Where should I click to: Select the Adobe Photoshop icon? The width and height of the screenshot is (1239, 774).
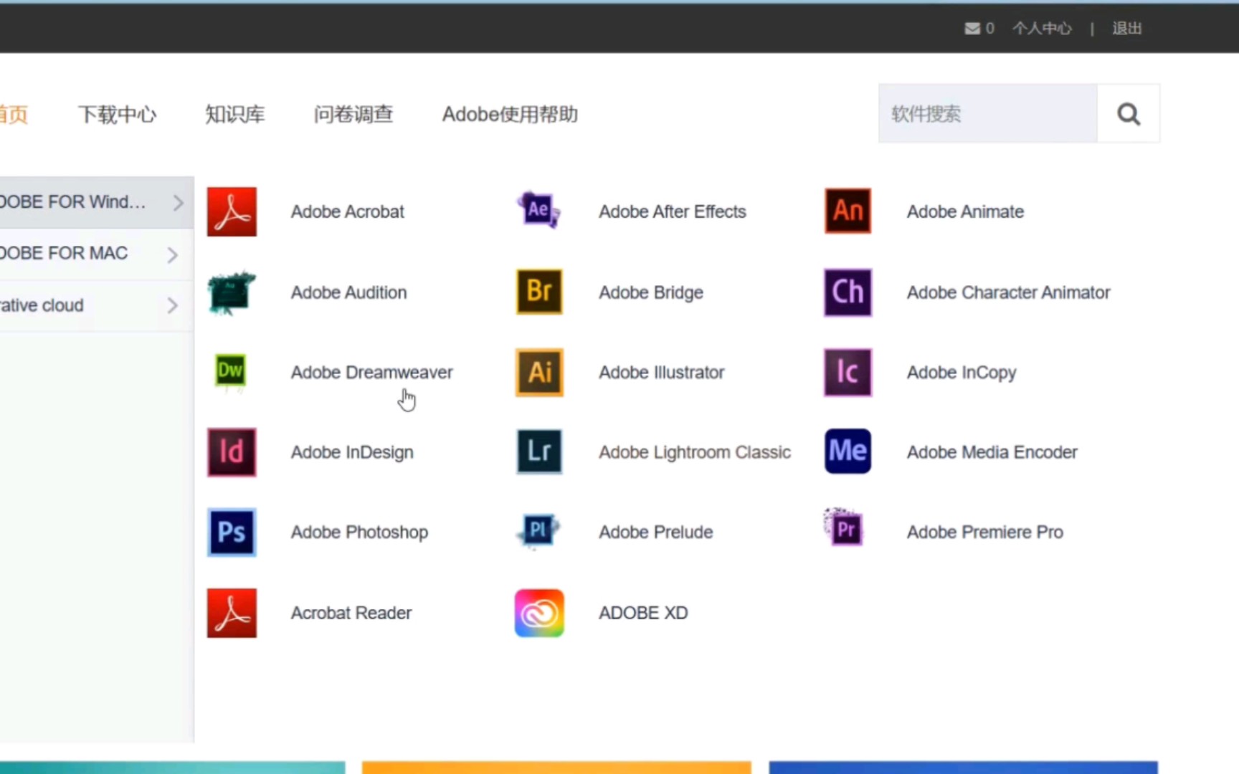[231, 532]
